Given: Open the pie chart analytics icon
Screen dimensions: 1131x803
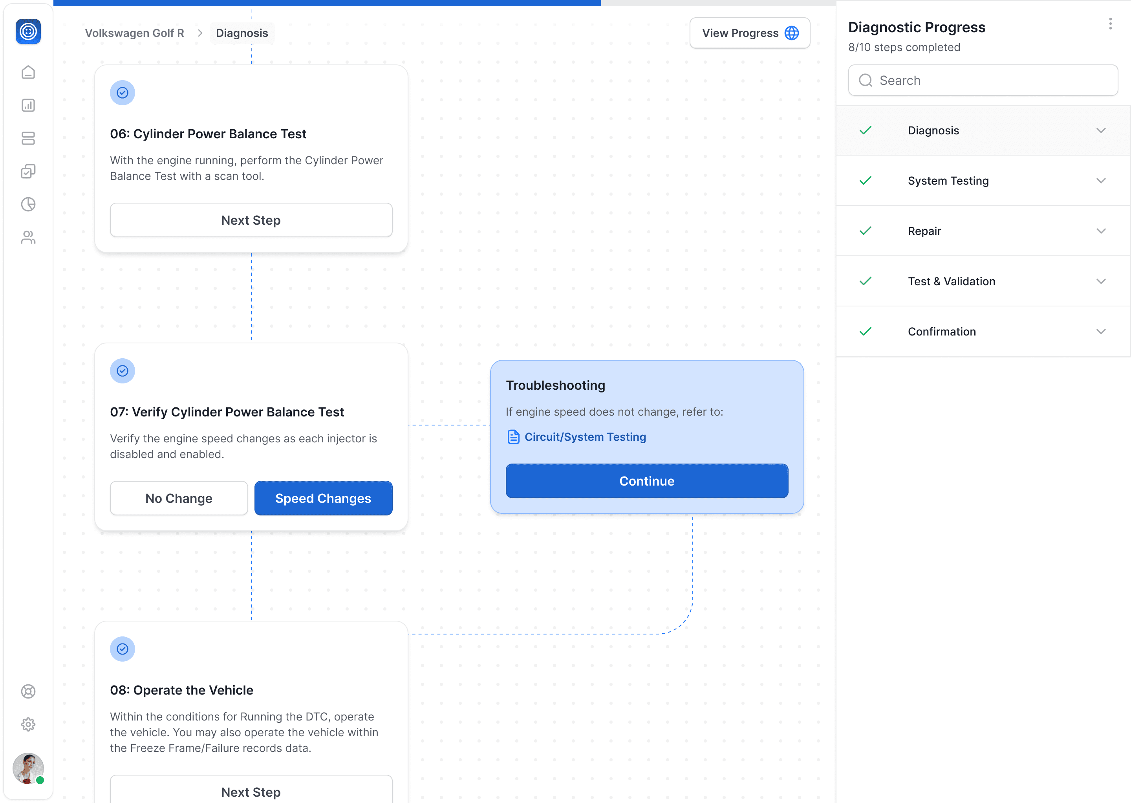Looking at the screenshot, I should [28, 204].
